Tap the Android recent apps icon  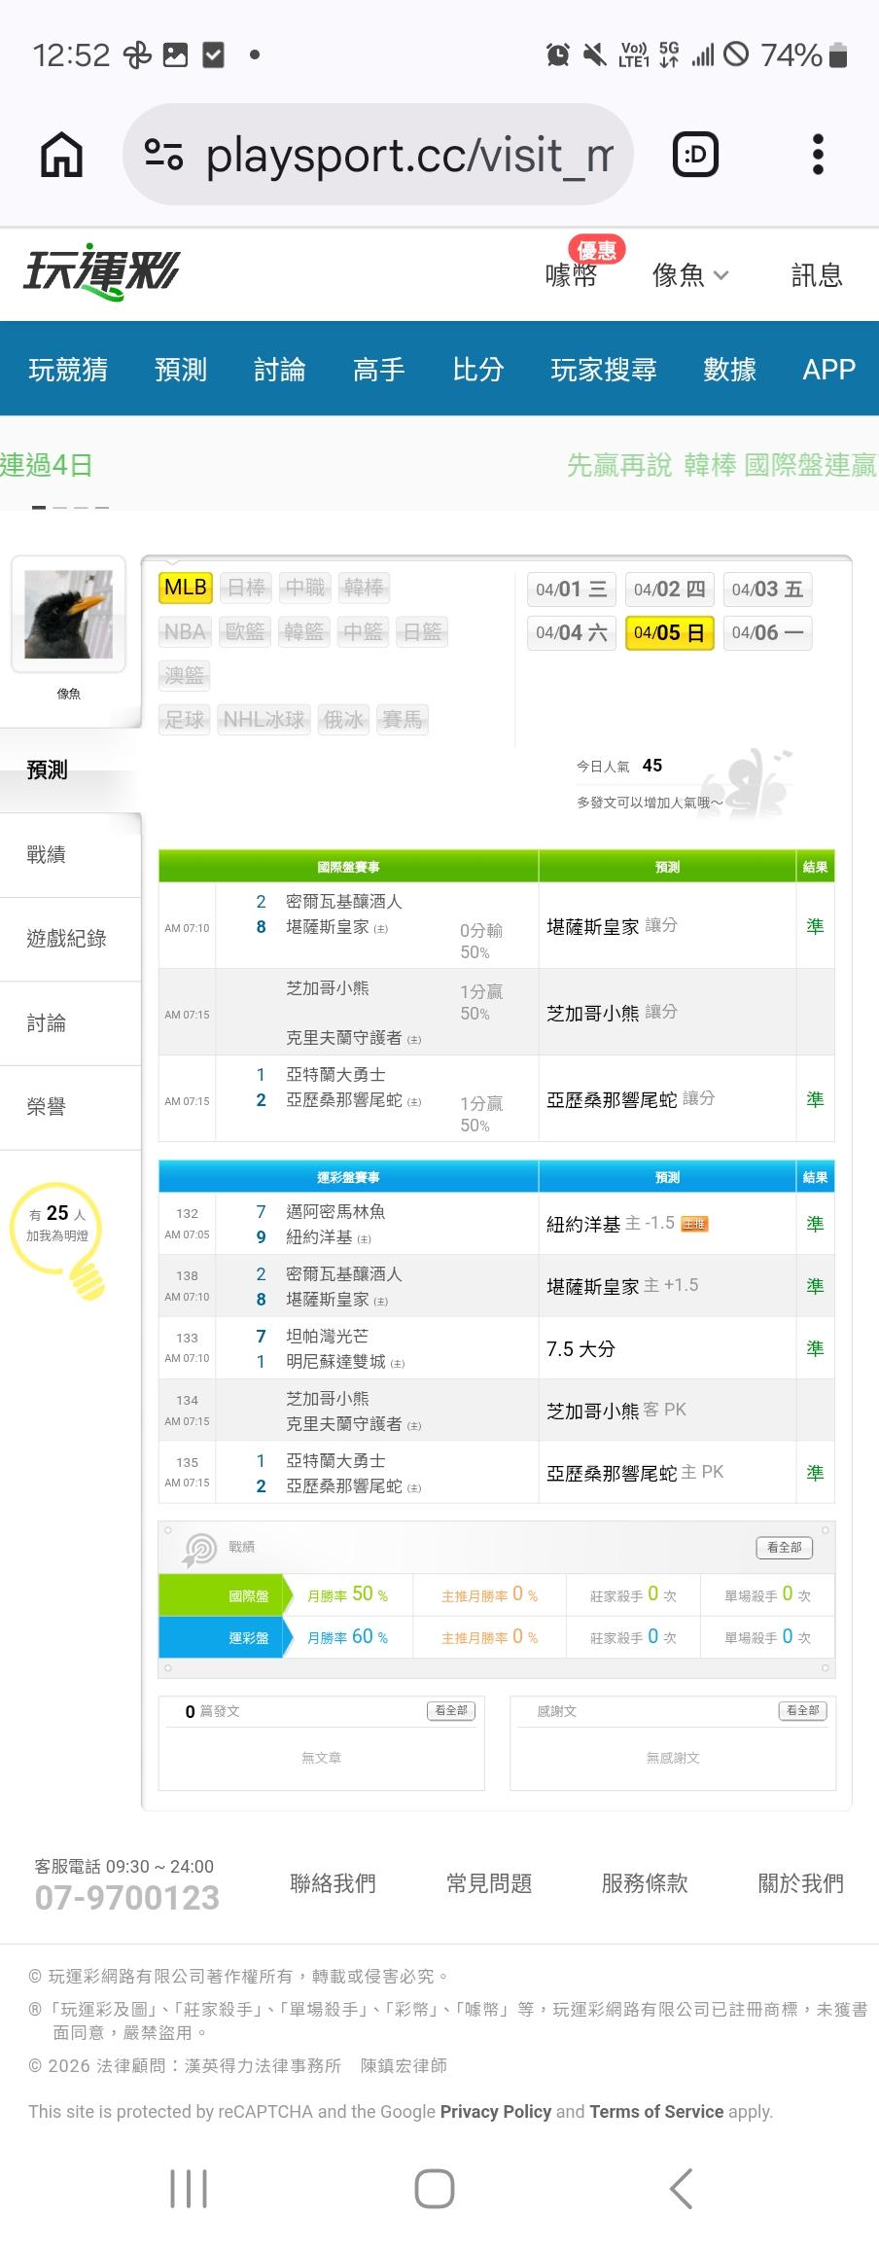point(189,2188)
